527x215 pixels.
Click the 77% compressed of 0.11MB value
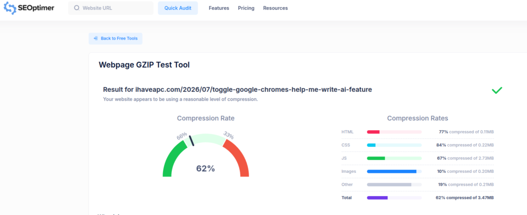pos(466,132)
